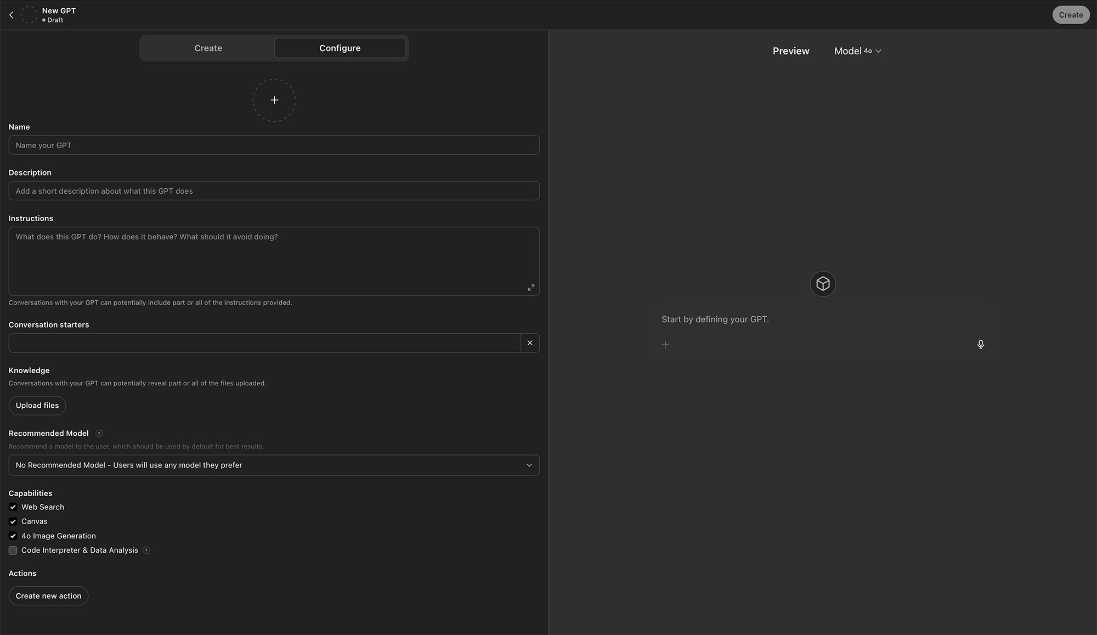Open the Recommended Model help tooltip
1097x635 pixels.
[99, 433]
